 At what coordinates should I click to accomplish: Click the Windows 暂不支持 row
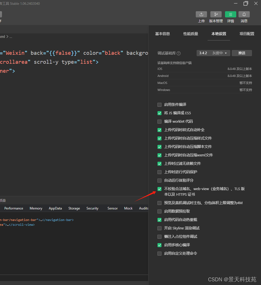(204, 90)
